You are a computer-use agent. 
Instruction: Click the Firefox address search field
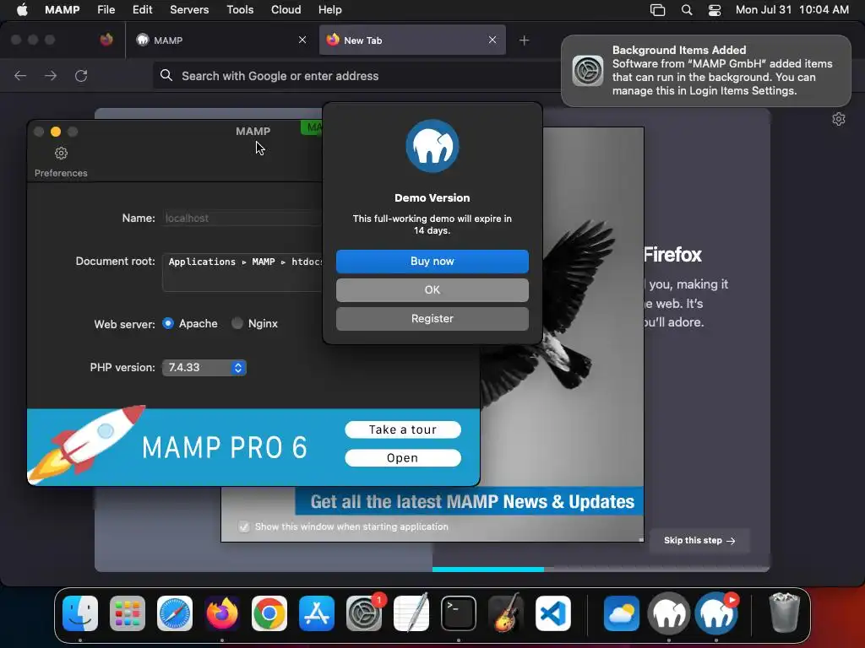[x=356, y=75]
